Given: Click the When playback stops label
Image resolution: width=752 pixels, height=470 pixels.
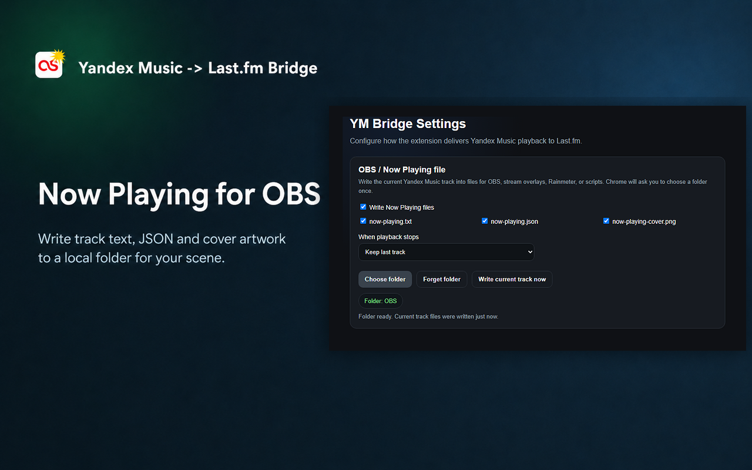Looking at the screenshot, I should coord(388,237).
